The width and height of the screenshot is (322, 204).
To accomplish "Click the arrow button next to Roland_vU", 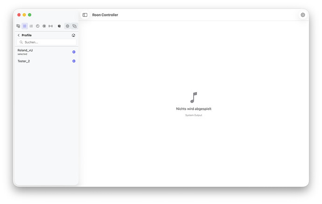I will (x=74, y=52).
